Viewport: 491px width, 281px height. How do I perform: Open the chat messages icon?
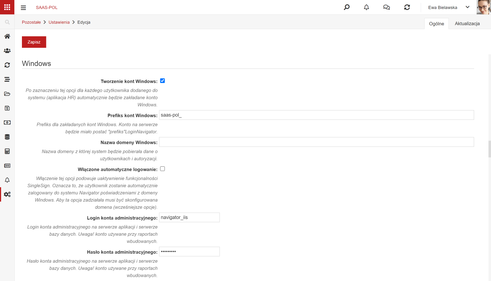387,7
